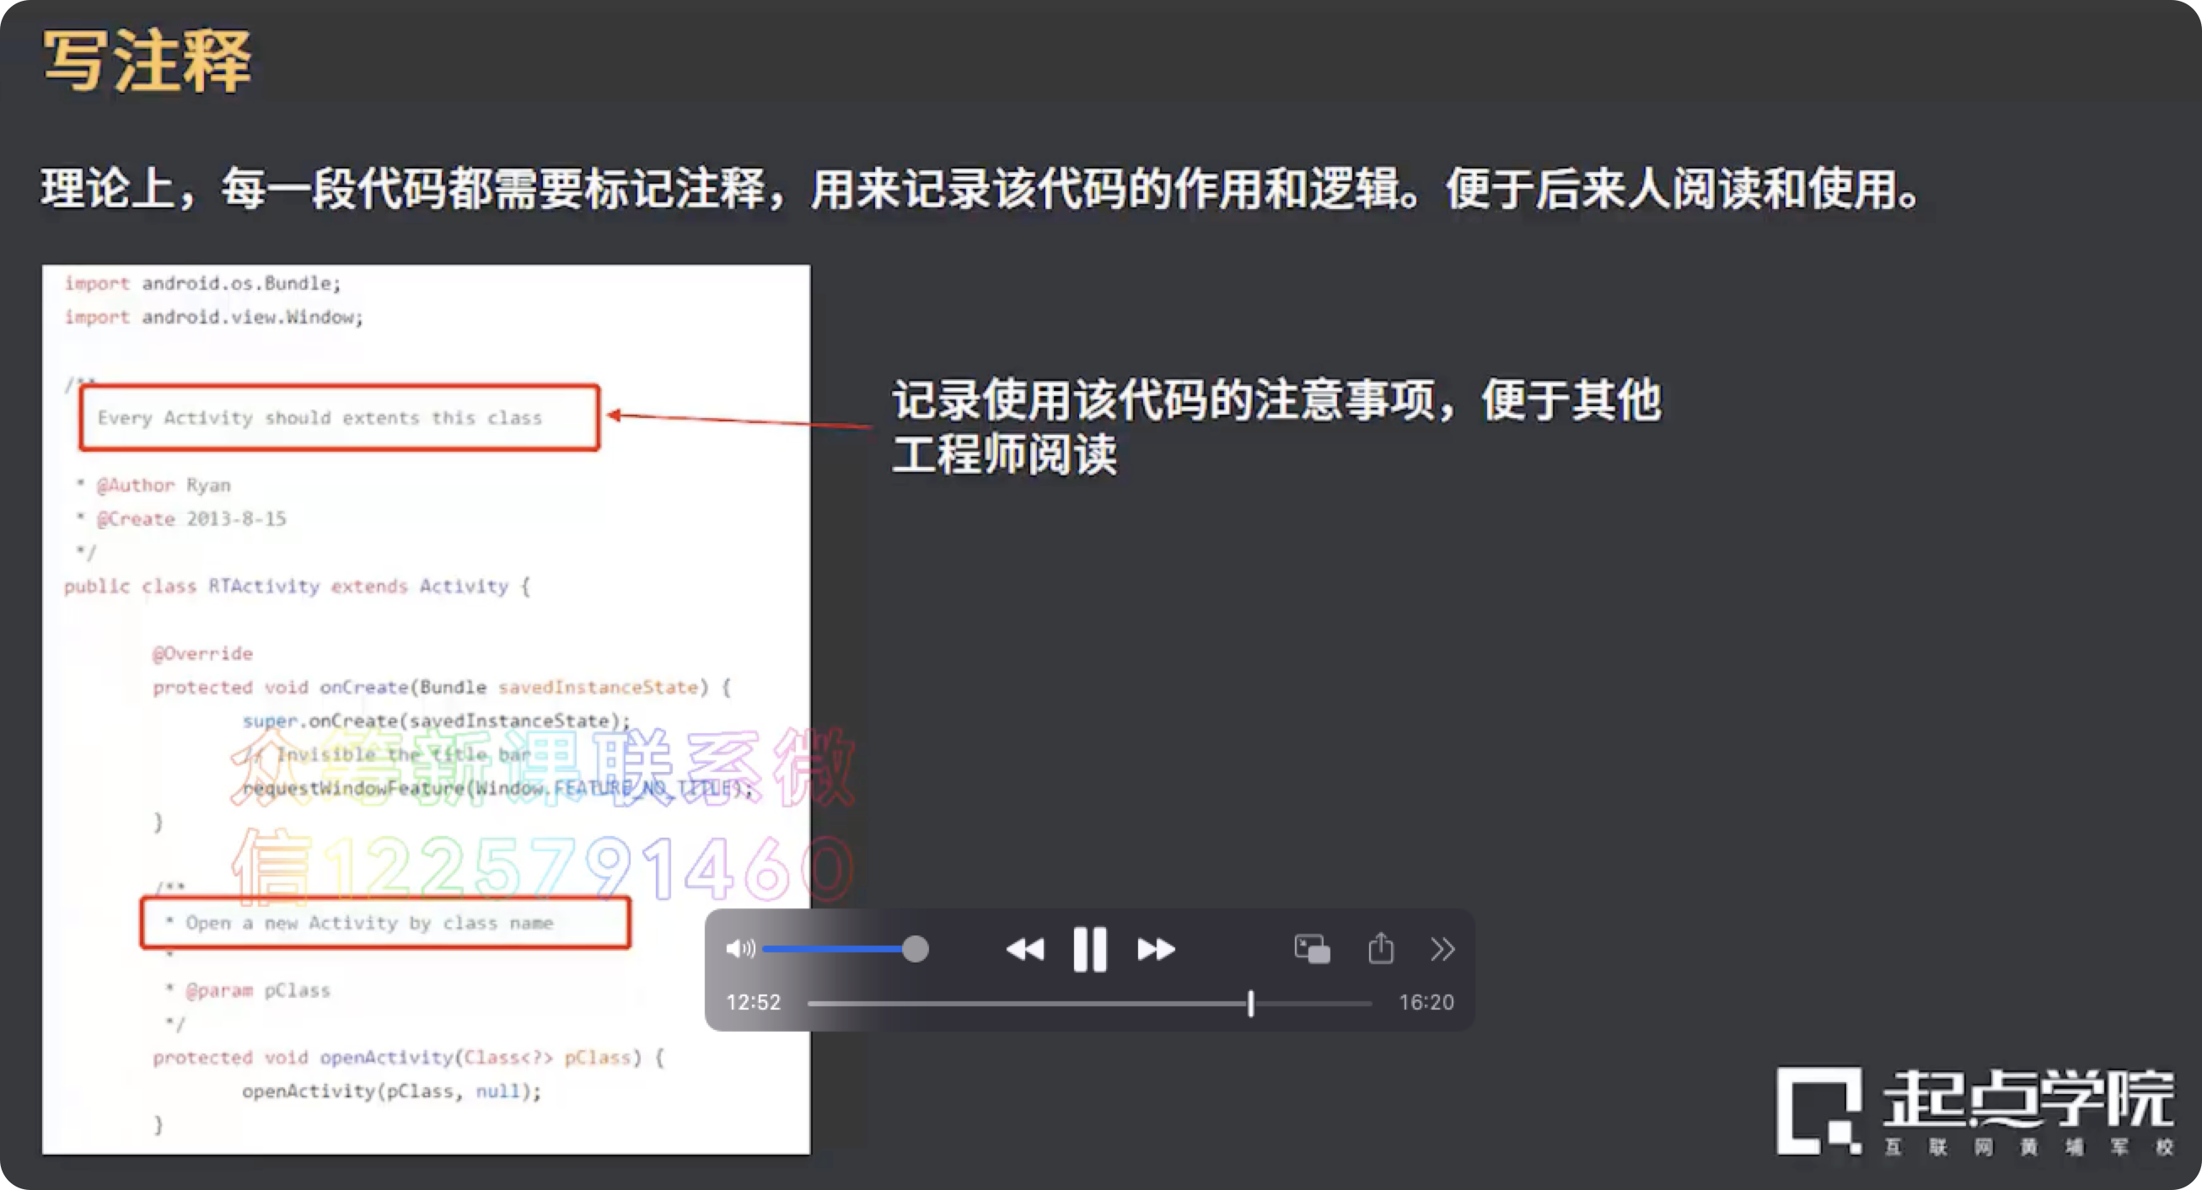
Task: Click the 写注释 slide title
Action: pyautogui.click(x=147, y=60)
